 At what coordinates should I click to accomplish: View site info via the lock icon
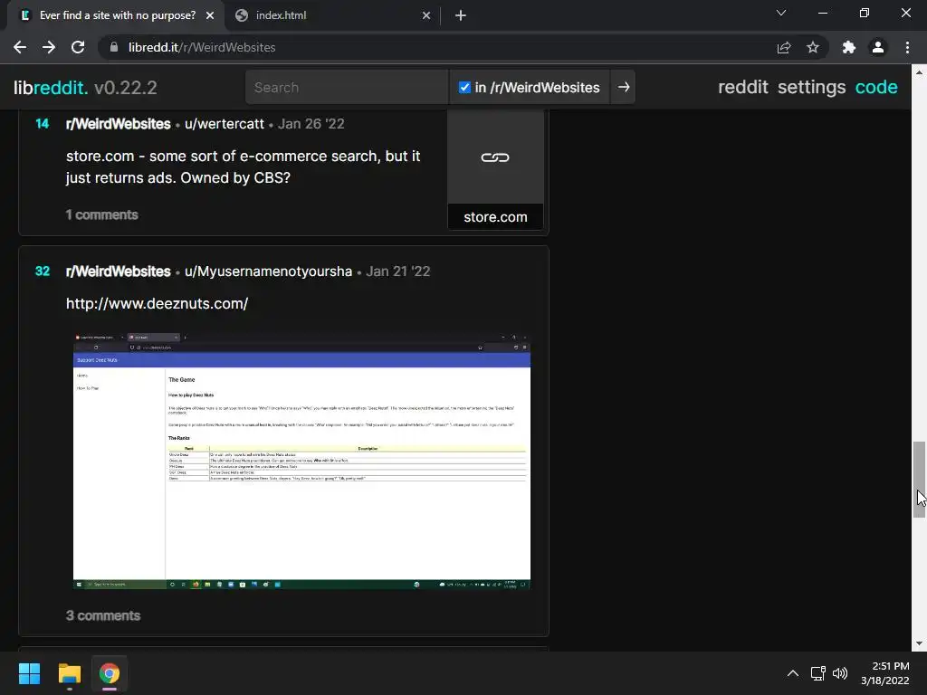tap(114, 47)
